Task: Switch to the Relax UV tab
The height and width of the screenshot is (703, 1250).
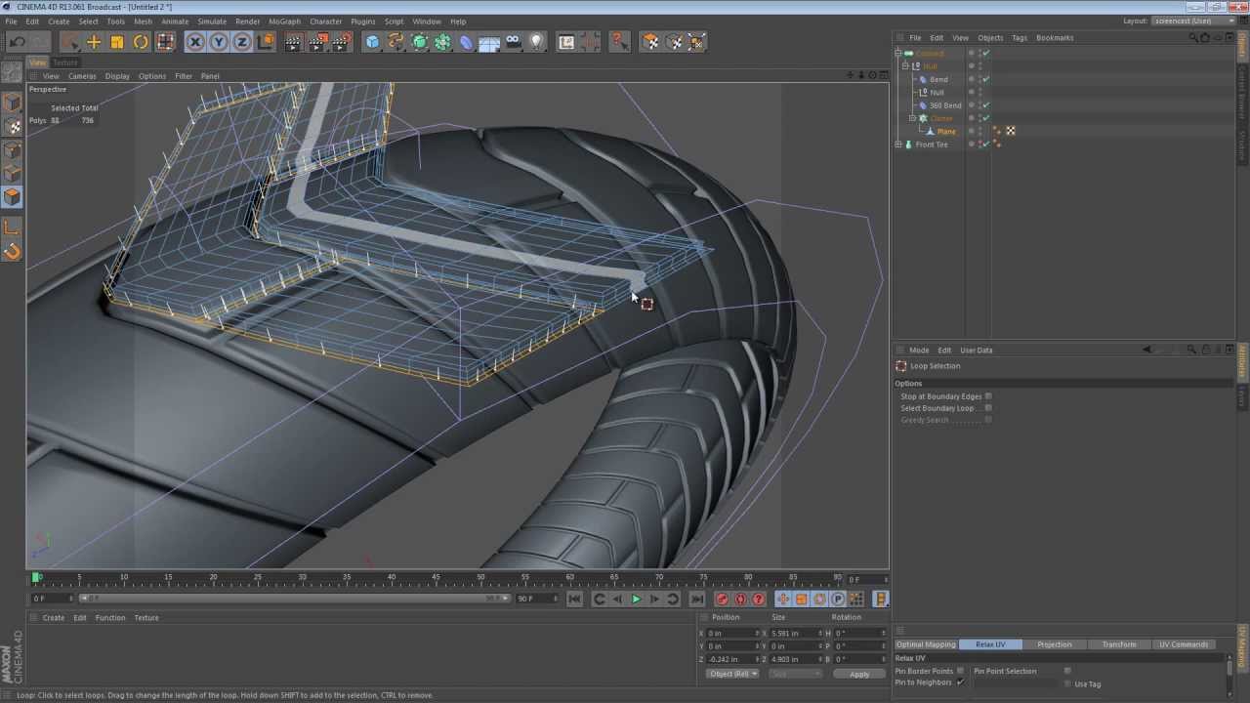Action: [x=990, y=644]
